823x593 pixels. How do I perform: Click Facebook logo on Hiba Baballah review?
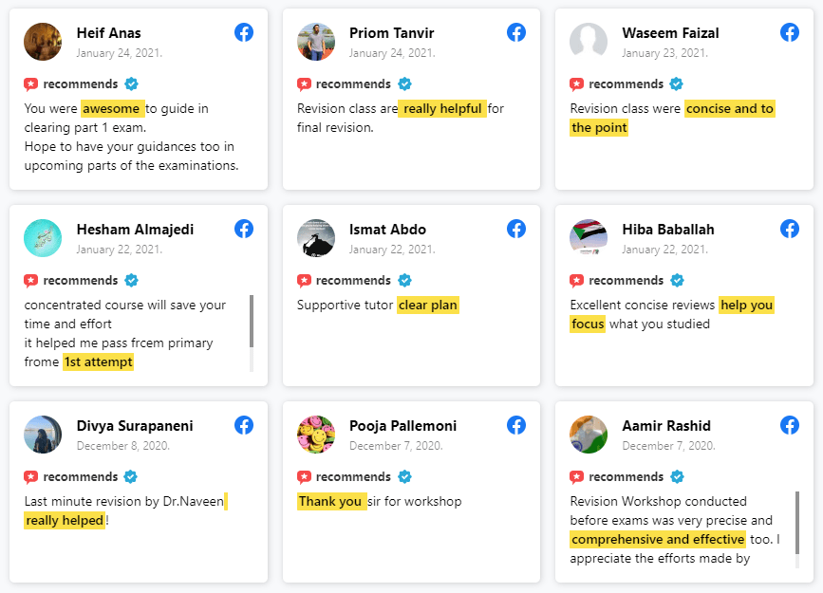click(x=790, y=229)
